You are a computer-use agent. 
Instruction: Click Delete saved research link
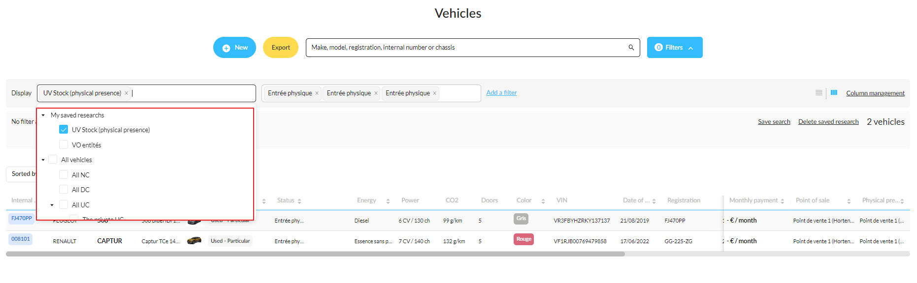click(x=828, y=122)
